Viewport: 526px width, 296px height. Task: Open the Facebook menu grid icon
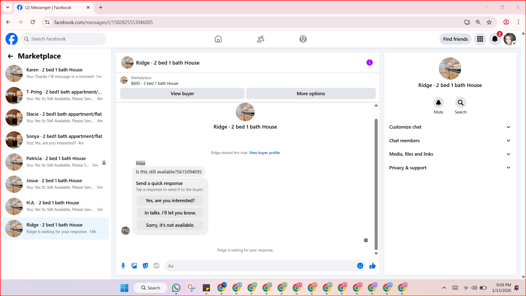[x=480, y=39]
